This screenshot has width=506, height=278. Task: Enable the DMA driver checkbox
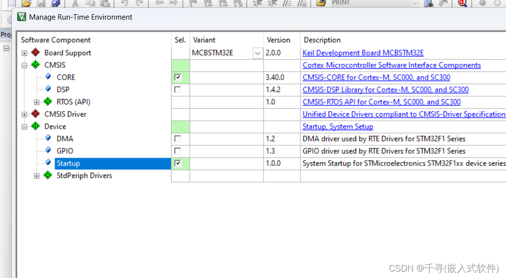(x=178, y=139)
